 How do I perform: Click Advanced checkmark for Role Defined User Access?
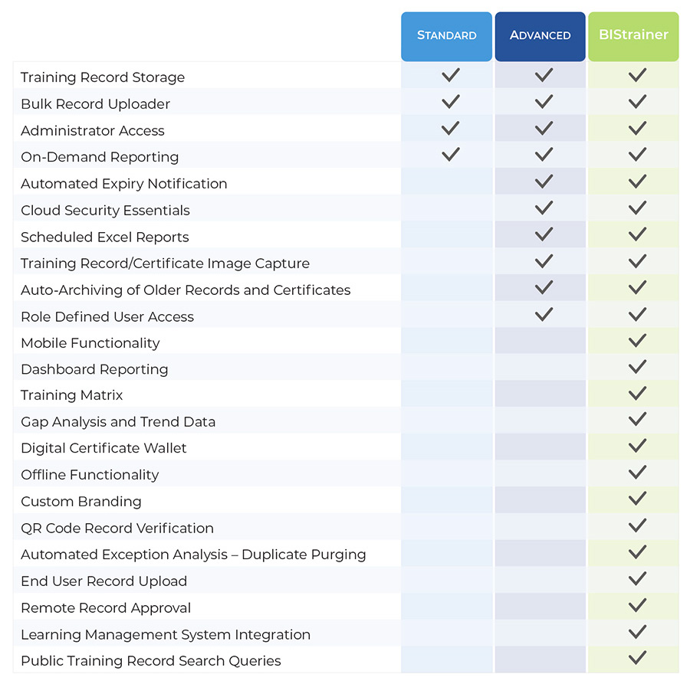[544, 314]
